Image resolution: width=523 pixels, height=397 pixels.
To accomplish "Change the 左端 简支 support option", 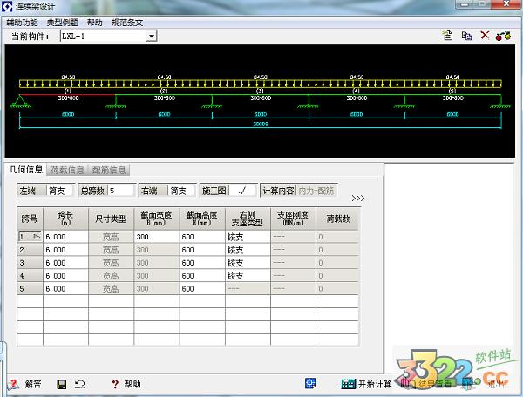I will pos(60,191).
